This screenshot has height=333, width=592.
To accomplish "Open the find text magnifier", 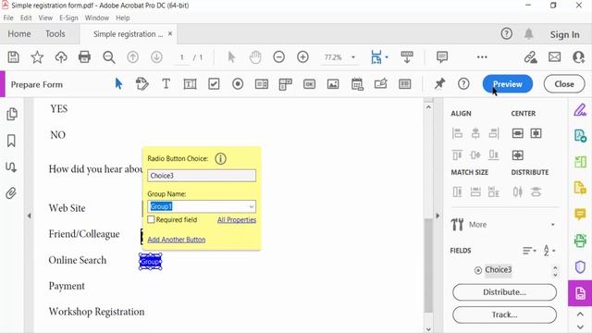I will pyautogui.click(x=109, y=57).
